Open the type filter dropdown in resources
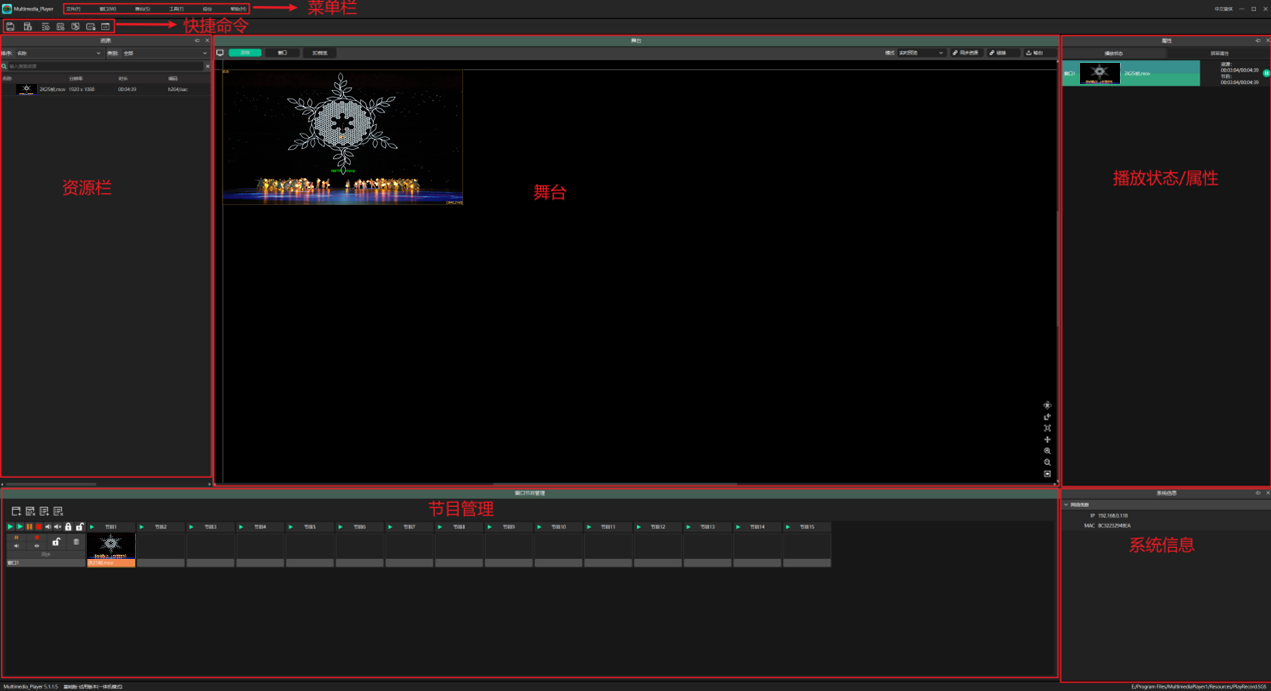The width and height of the screenshot is (1271, 691). [x=165, y=53]
